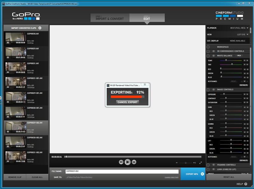Viewport: 254px width, 189px height.
Task: Click the Help question mark icon
Action: point(246,184)
